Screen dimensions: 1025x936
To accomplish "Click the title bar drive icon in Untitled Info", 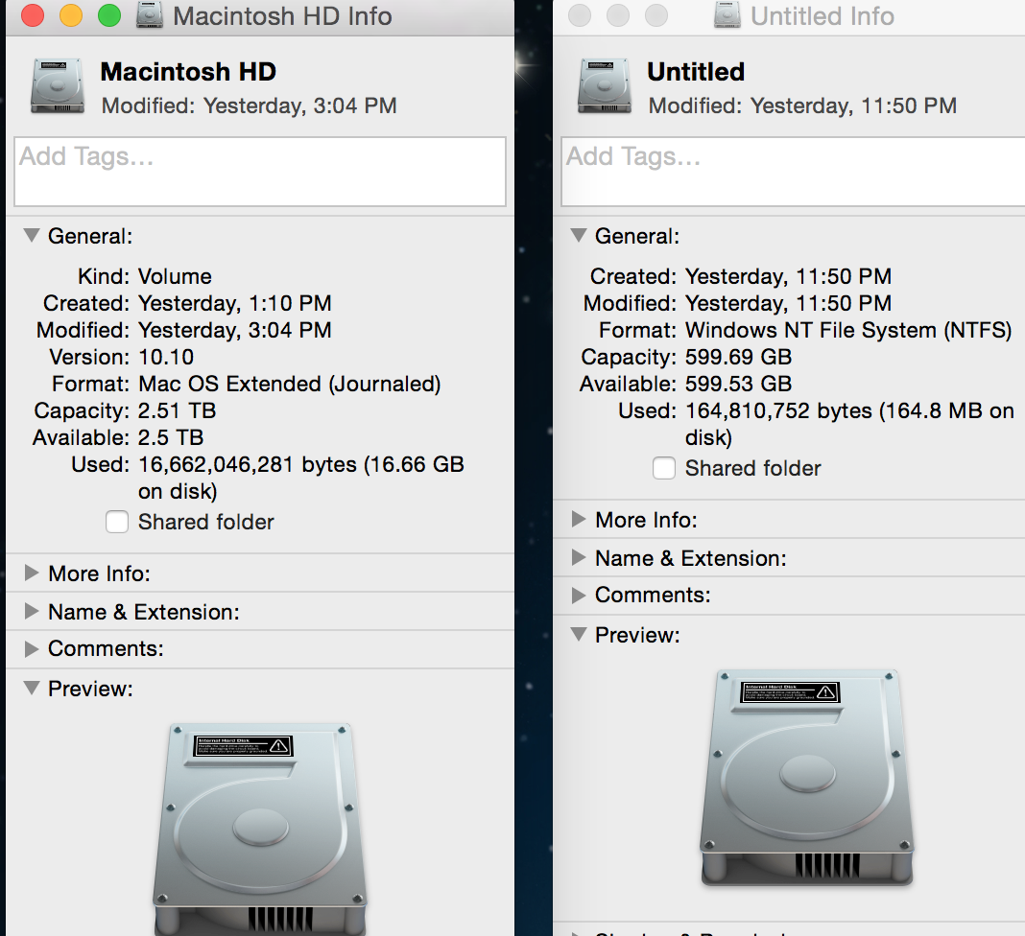I will pyautogui.click(x=727, y=15).
